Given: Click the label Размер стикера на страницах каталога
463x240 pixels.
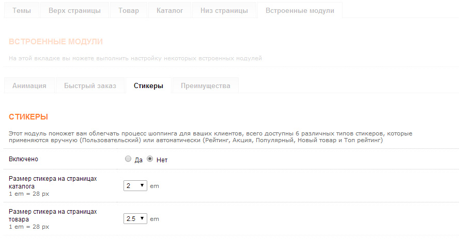Looking at the screenshot, I should coord(53,182).
